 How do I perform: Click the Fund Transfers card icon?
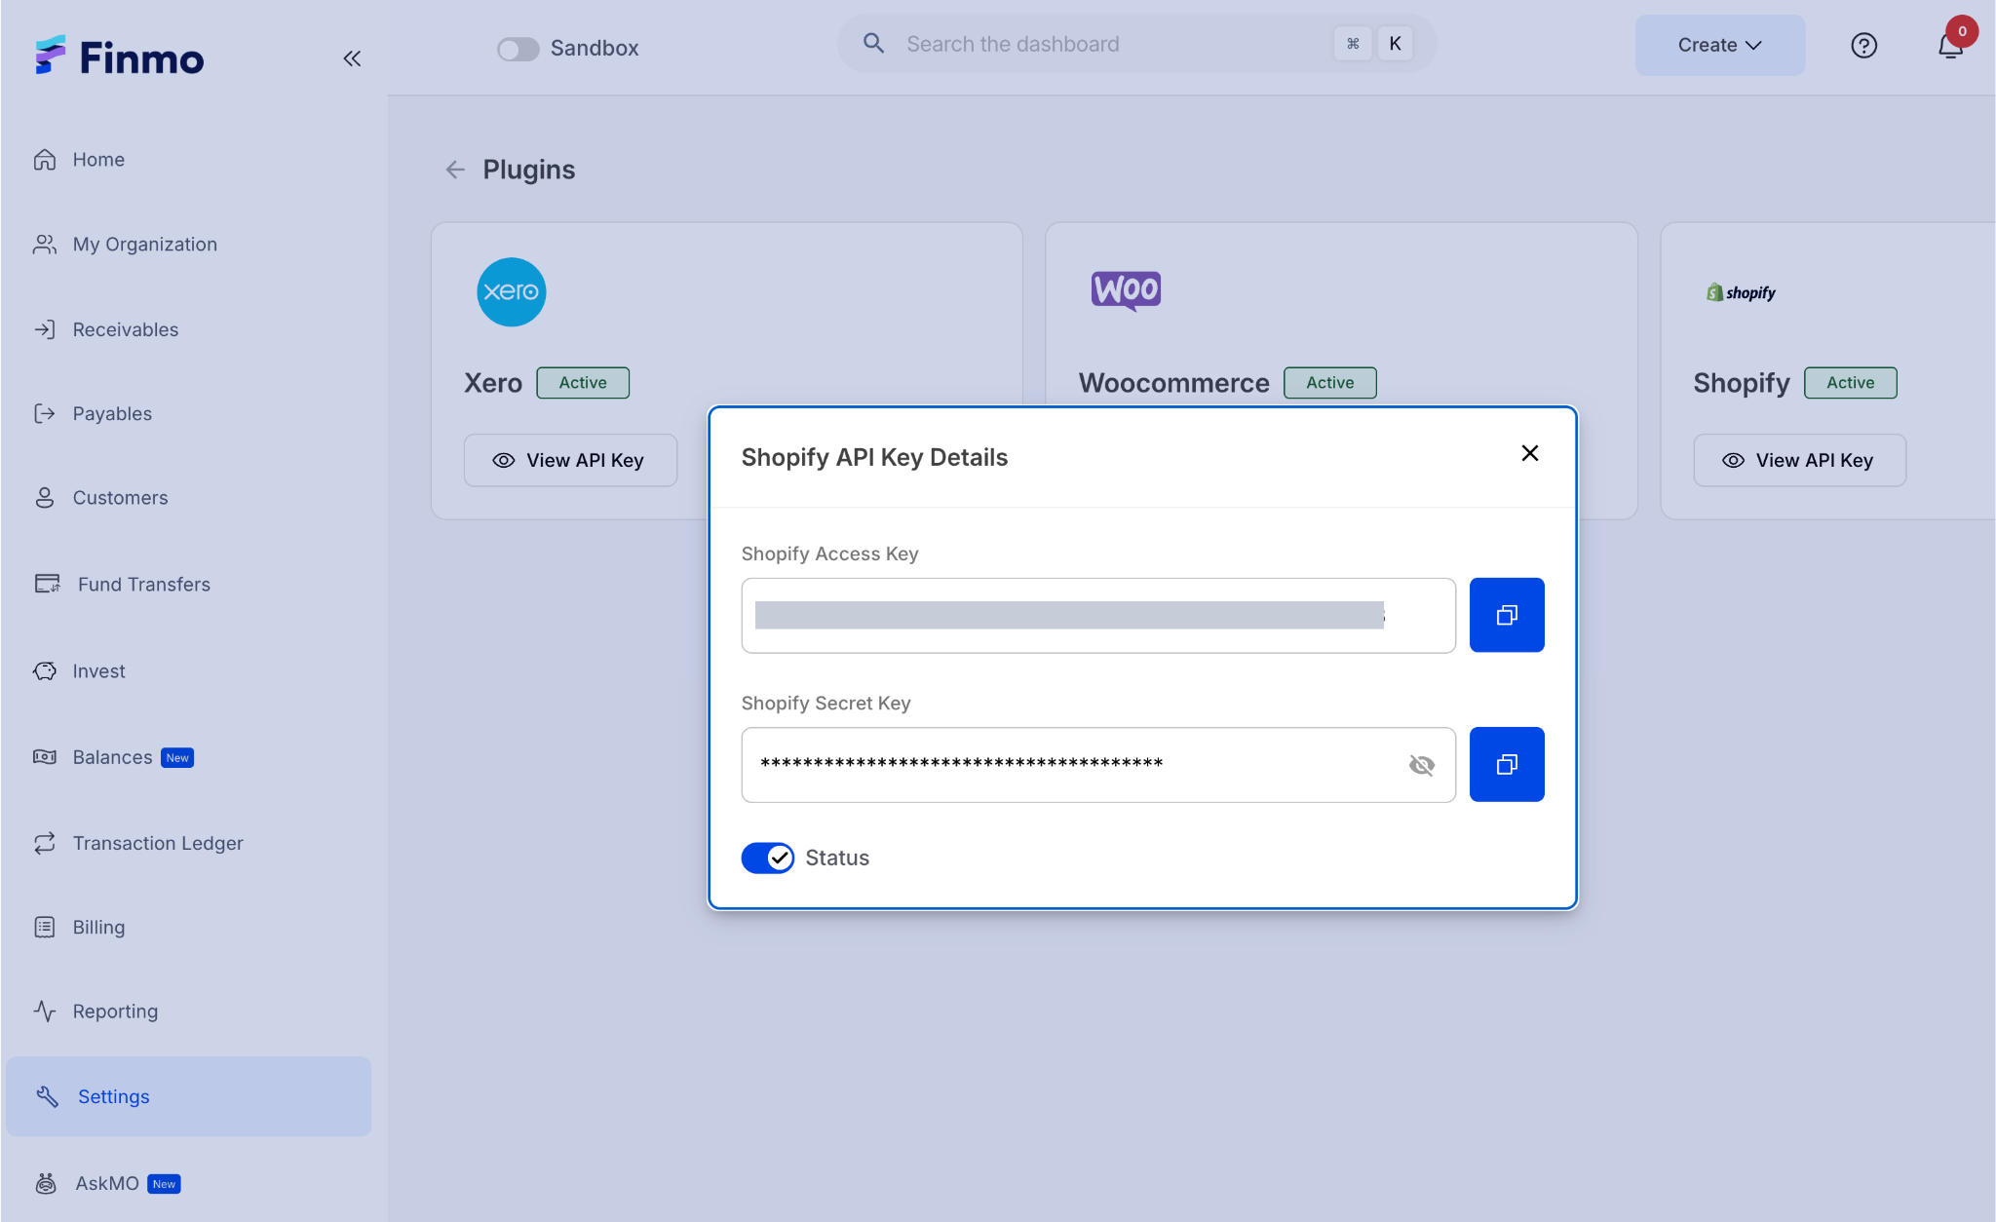(47, 584)
